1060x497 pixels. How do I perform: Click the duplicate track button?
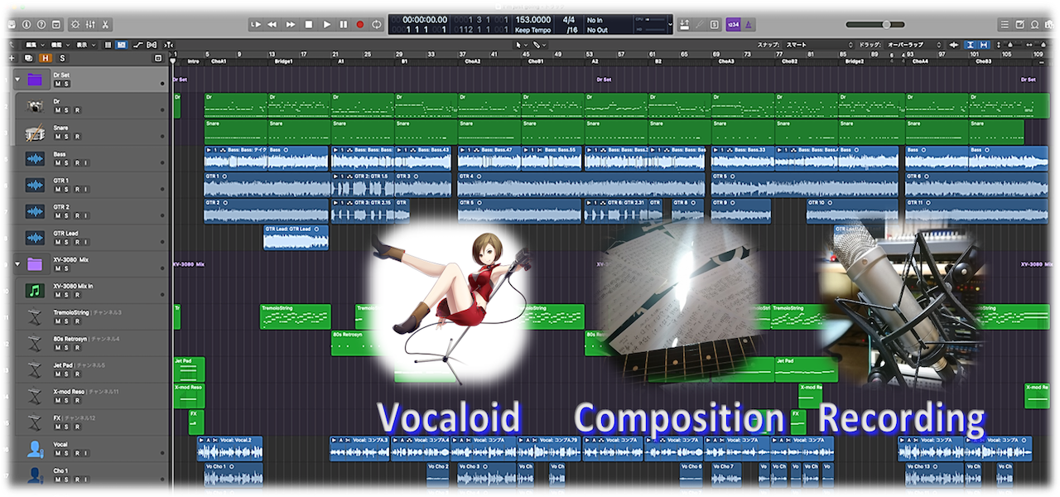click(x=28, y=59)
